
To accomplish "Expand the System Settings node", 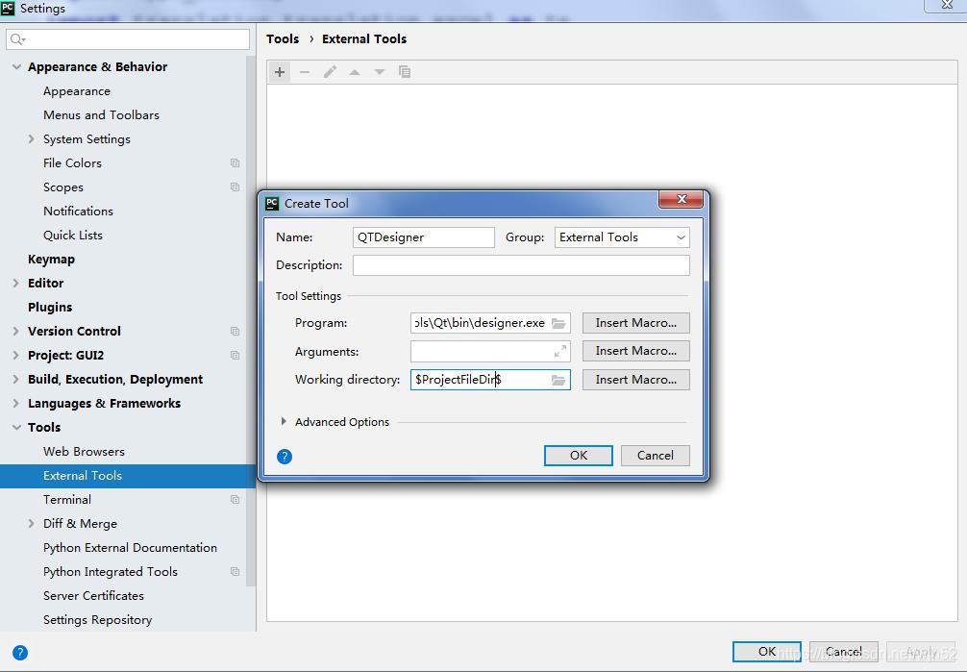I will tap(31, 138).
